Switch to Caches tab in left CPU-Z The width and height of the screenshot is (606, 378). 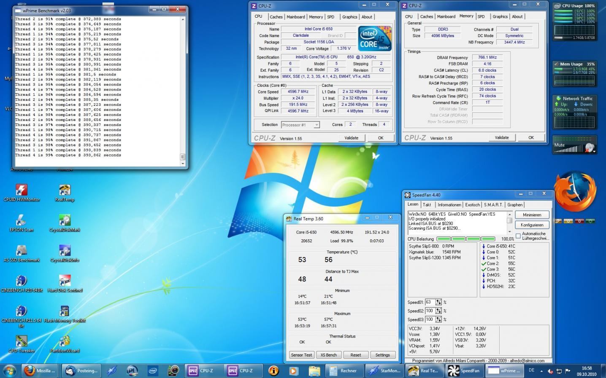276,17
